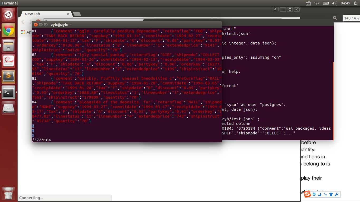Image resolution: width=360 pixels, height=202 pixels.
Task: Toggle the 英 English/Chinese input mode
Action: point(314,194)
